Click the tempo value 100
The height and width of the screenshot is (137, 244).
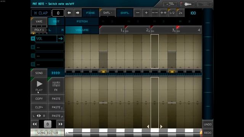pos(193,13)
